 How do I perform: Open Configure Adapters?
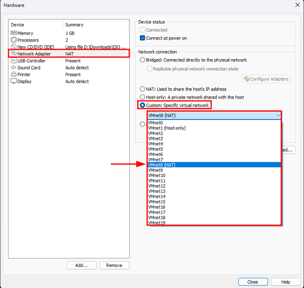point(266,79)
